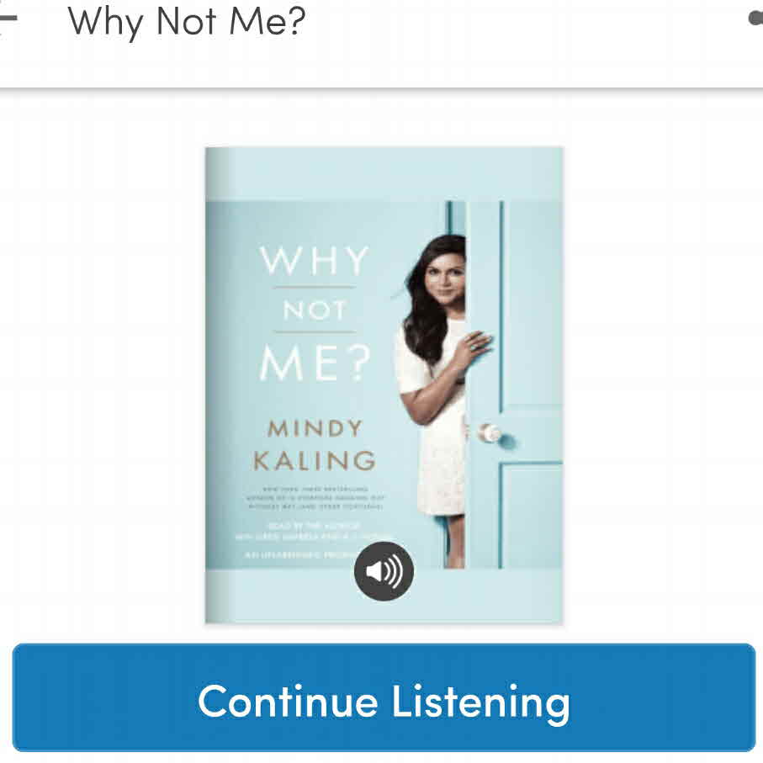
Task: Tap the word ME? on the cover
Action: pos(315,363)
